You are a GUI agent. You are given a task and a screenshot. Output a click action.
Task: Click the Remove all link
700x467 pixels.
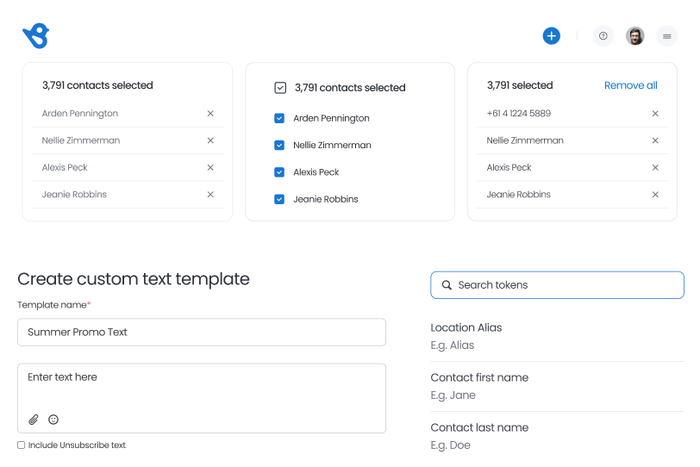click(631, 85)
